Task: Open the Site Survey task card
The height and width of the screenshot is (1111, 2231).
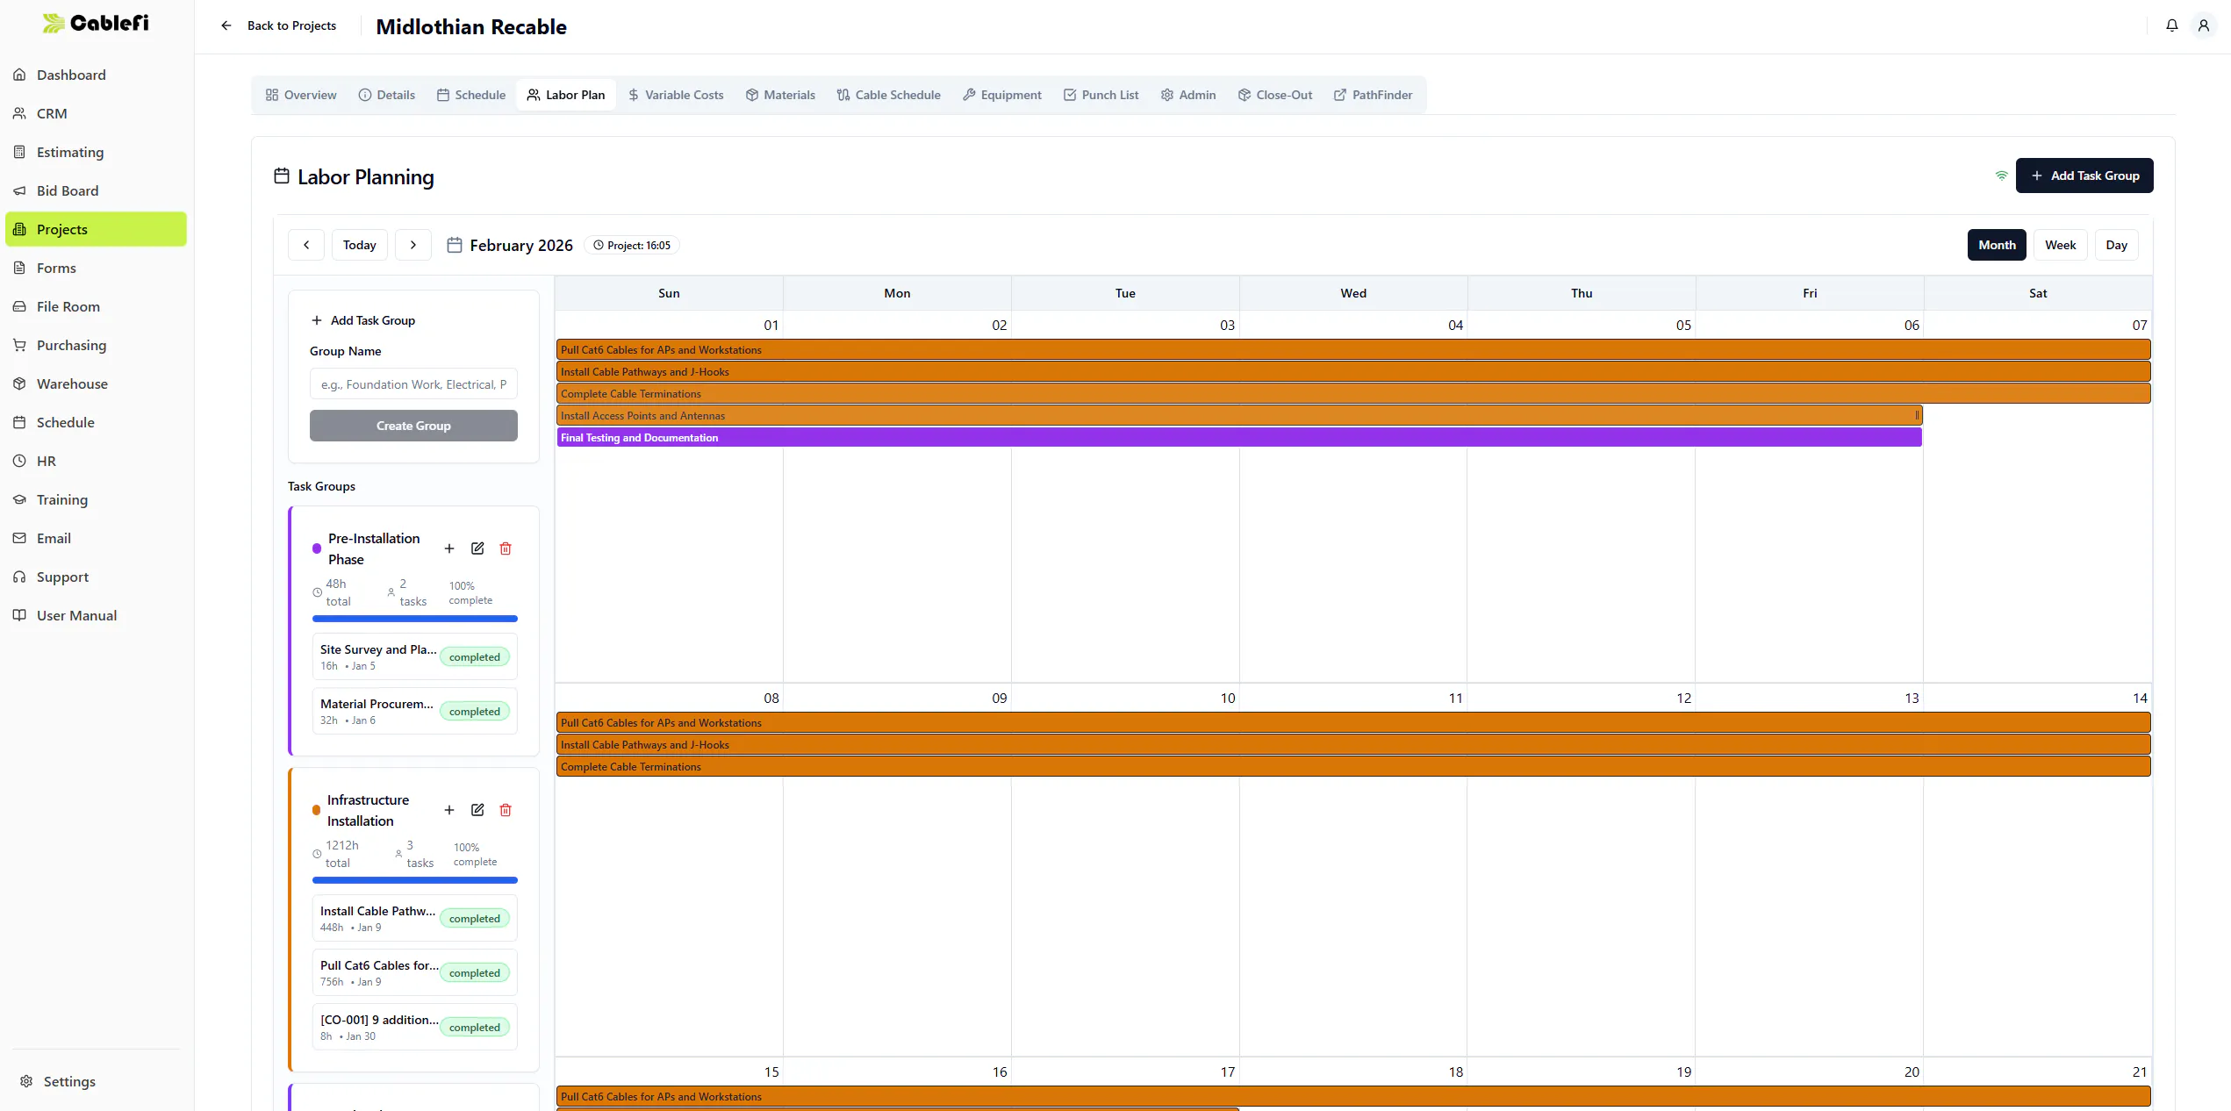Action: coord(415,656)
